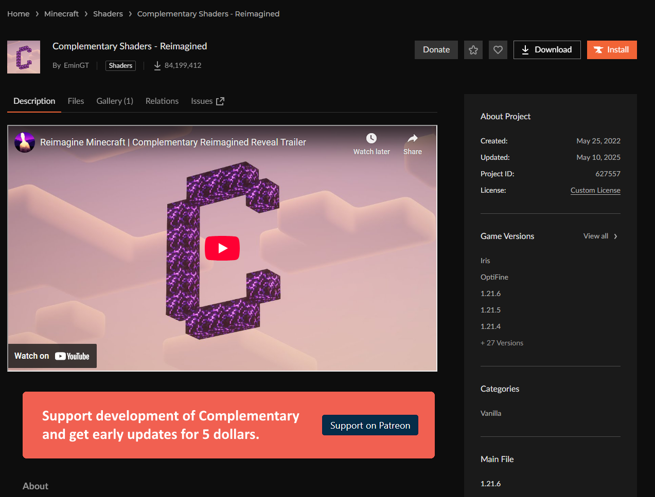Click the Donate button

pos(436,50)
